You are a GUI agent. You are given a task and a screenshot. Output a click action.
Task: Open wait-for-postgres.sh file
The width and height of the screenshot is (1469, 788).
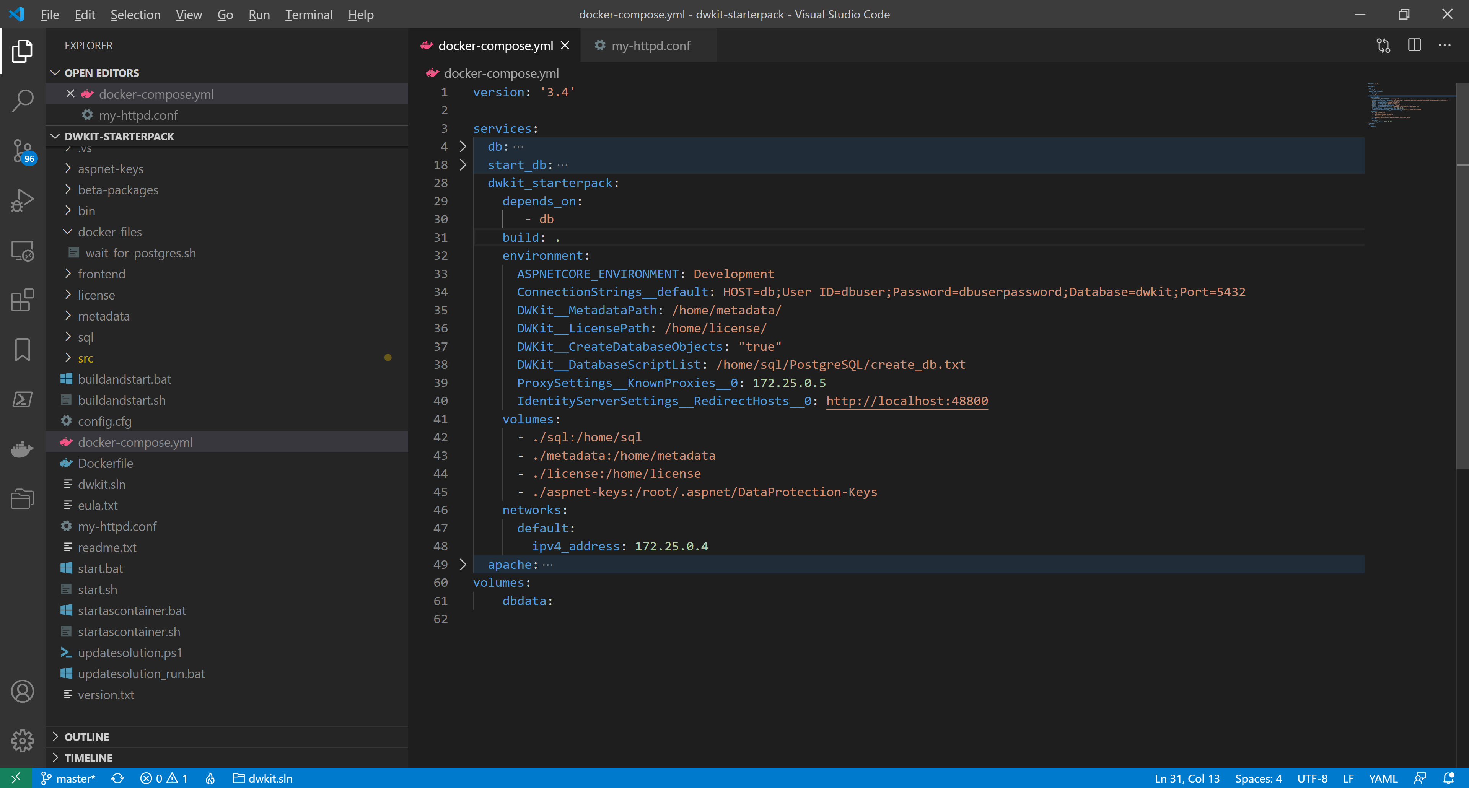(227, 252)
